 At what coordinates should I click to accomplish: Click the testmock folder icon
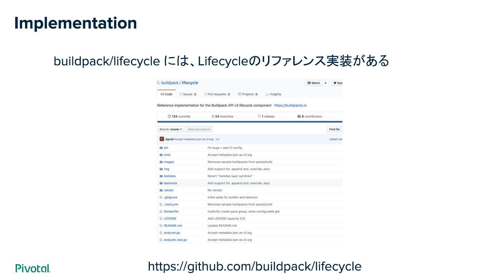coord(161,183)
